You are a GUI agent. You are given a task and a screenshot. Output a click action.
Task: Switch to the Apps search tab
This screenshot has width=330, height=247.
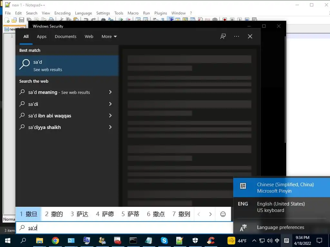click(x=42, y=37)
